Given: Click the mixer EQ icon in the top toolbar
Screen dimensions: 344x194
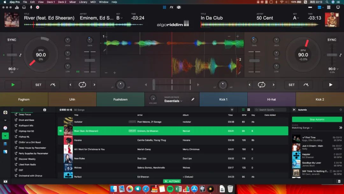Looking at the screenshot, I should pos(17,7).
